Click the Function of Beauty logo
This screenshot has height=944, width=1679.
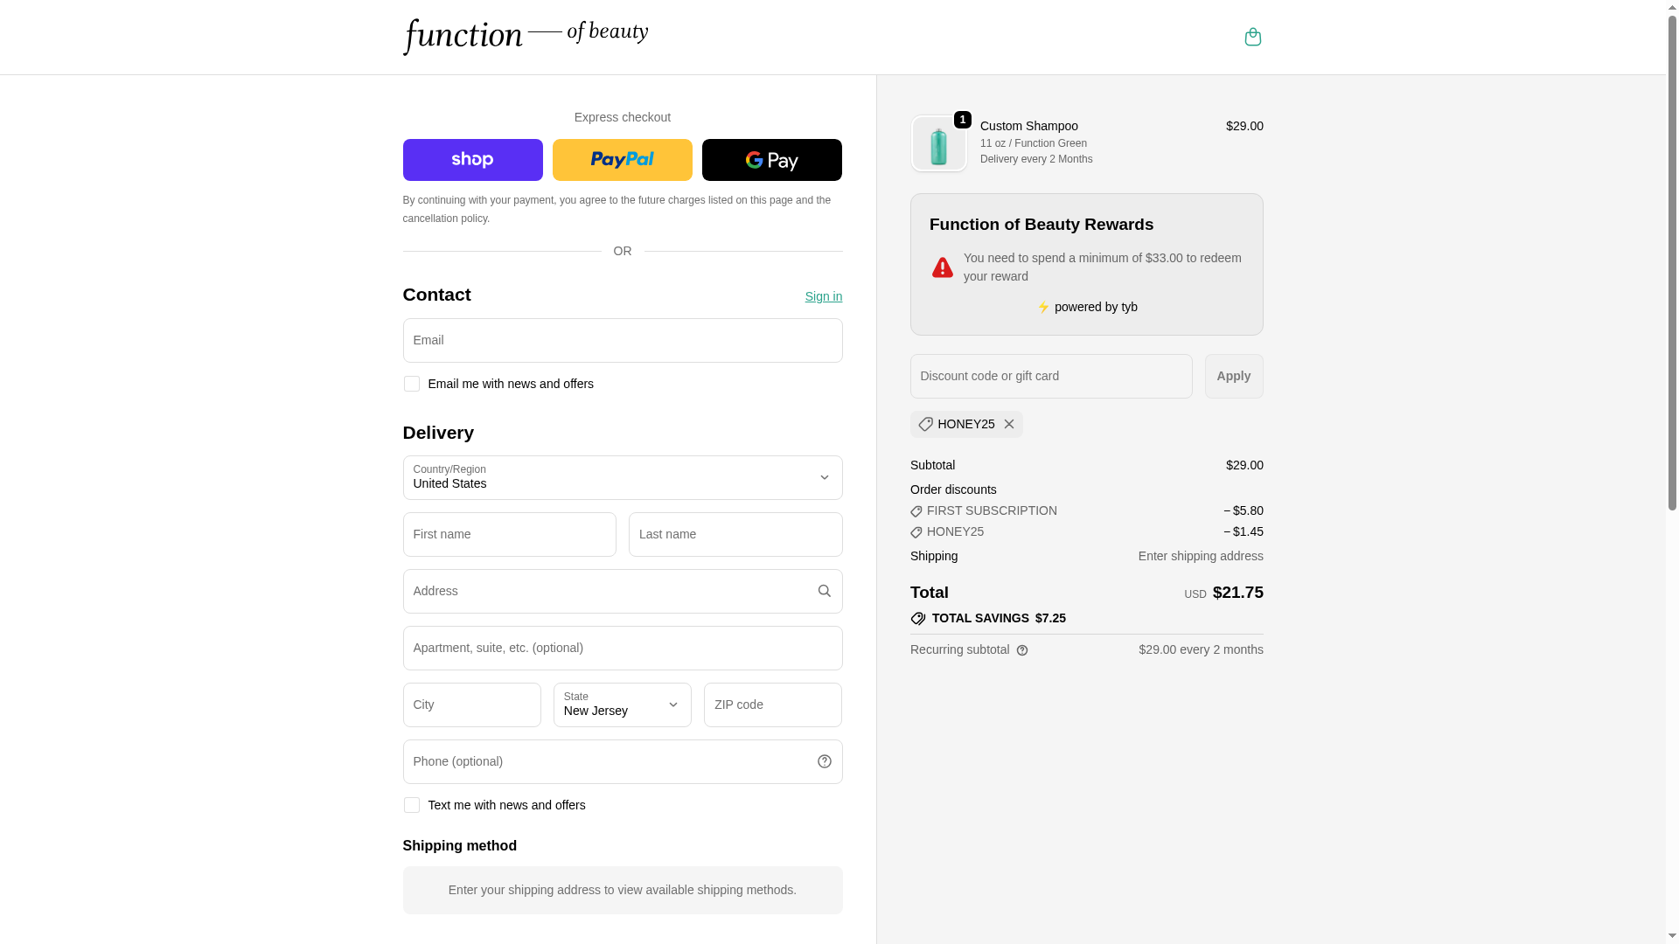pyautogui.click(x=525, y=37)
